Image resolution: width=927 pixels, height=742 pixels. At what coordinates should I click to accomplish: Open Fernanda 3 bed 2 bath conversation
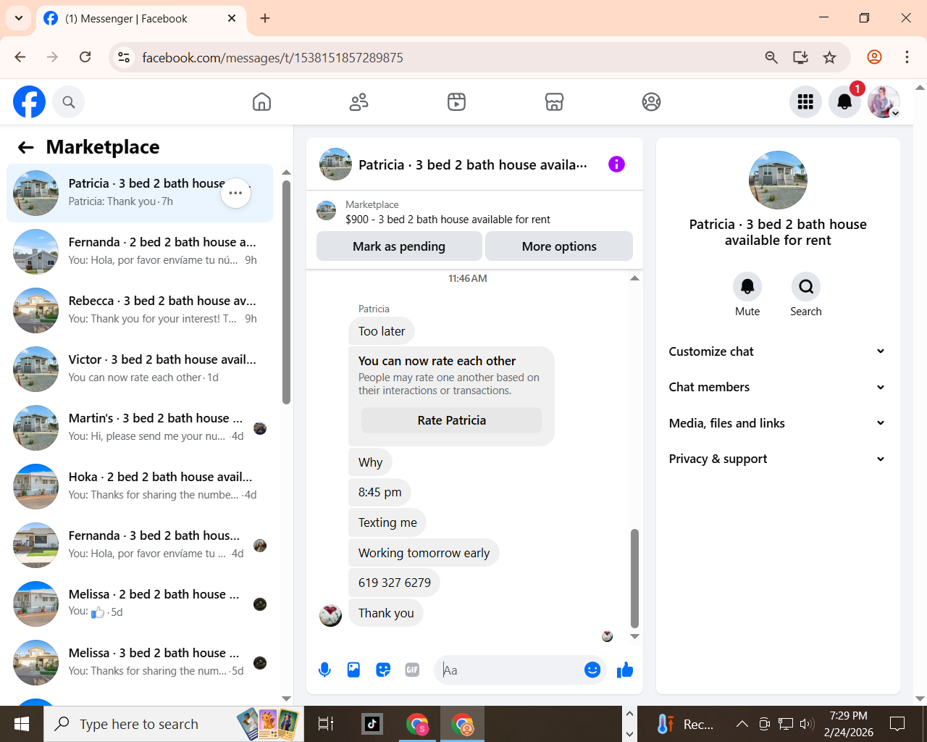coord(140,545)
